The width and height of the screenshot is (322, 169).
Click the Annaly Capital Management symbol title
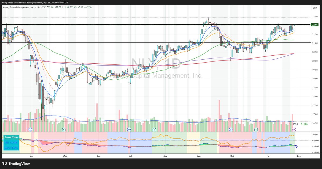pos(19,7)
